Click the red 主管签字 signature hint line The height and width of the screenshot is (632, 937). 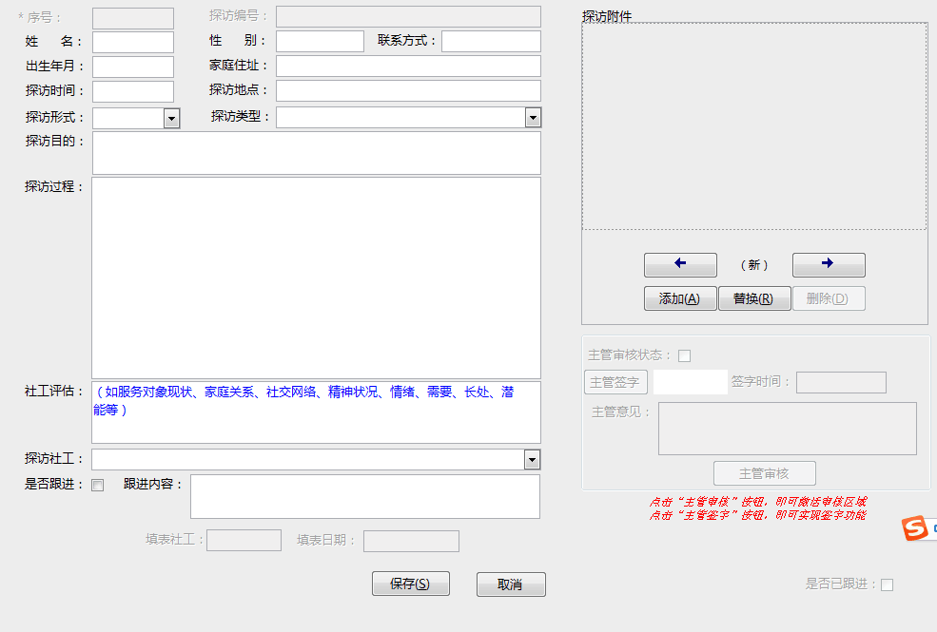click(x=758, y=515)
